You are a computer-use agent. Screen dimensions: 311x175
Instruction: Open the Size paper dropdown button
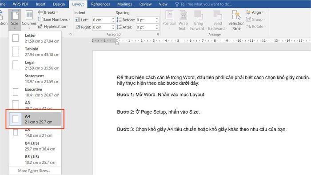(x=15, y=20)
